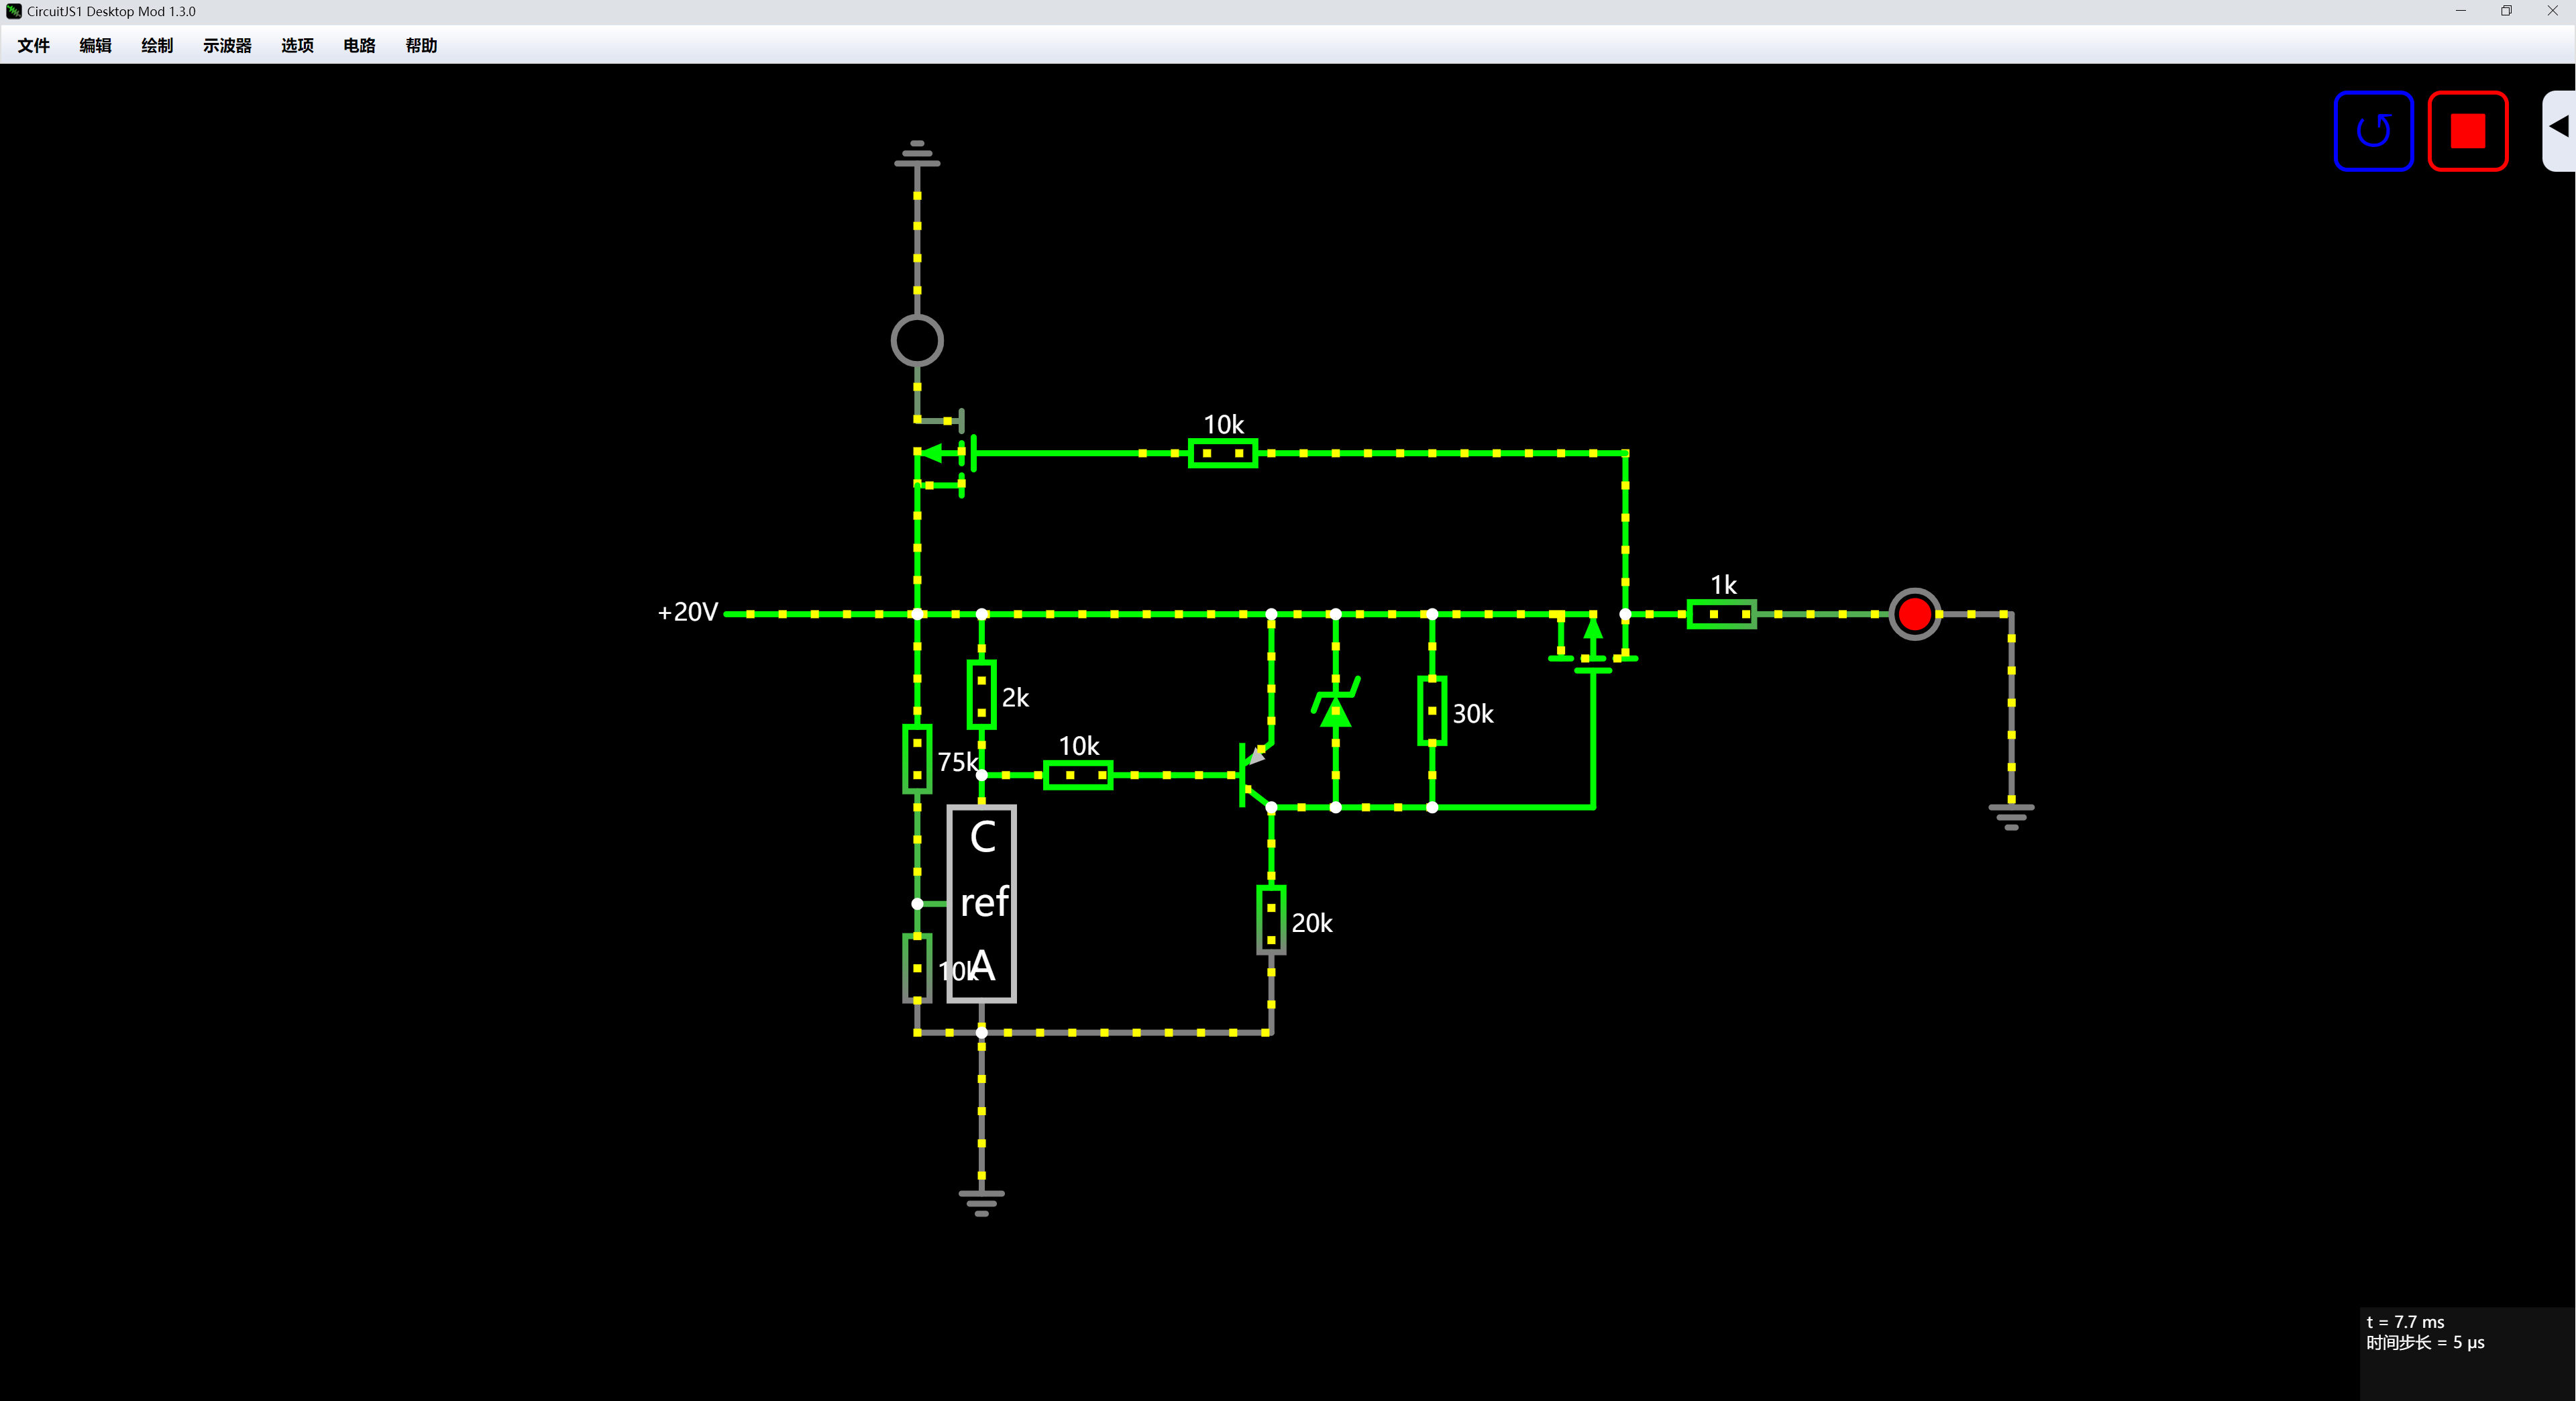Stop simulation with the red square button
This screenshot has width=2576, height=1401.
(2467, 131)
